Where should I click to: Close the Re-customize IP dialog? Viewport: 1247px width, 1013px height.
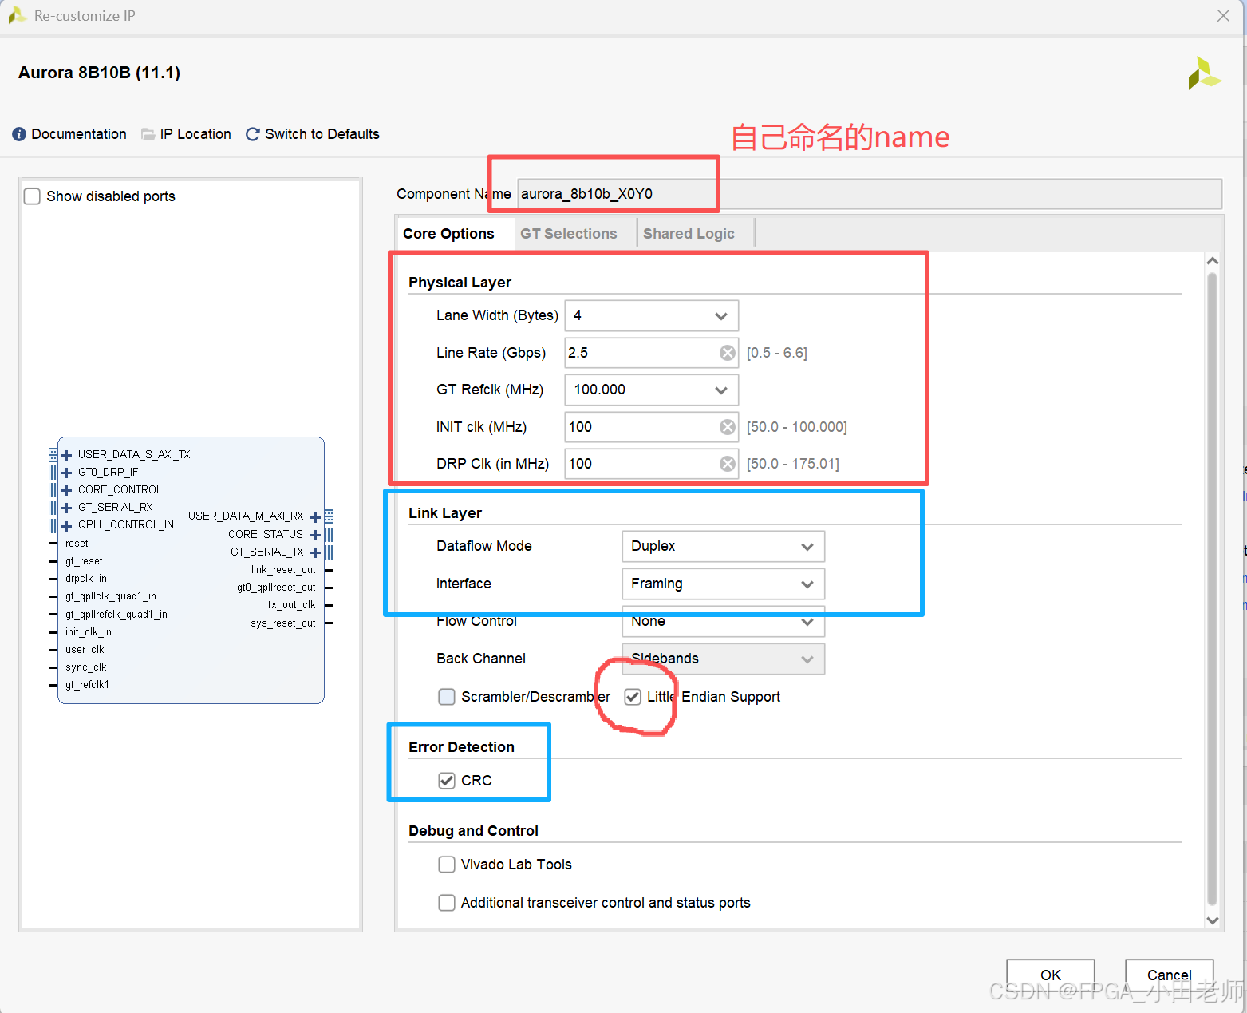point(1223,15)
